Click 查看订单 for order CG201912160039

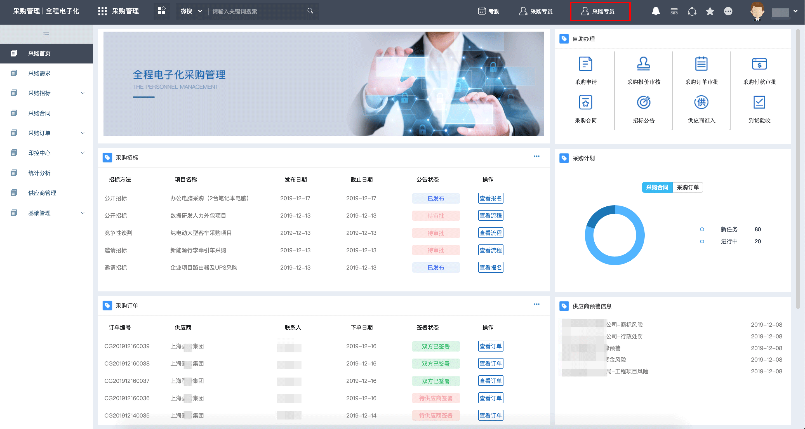[490, 346]
